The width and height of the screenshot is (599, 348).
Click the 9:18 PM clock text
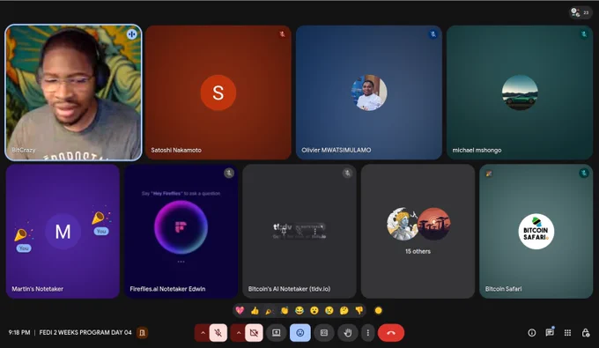(19, 332)
